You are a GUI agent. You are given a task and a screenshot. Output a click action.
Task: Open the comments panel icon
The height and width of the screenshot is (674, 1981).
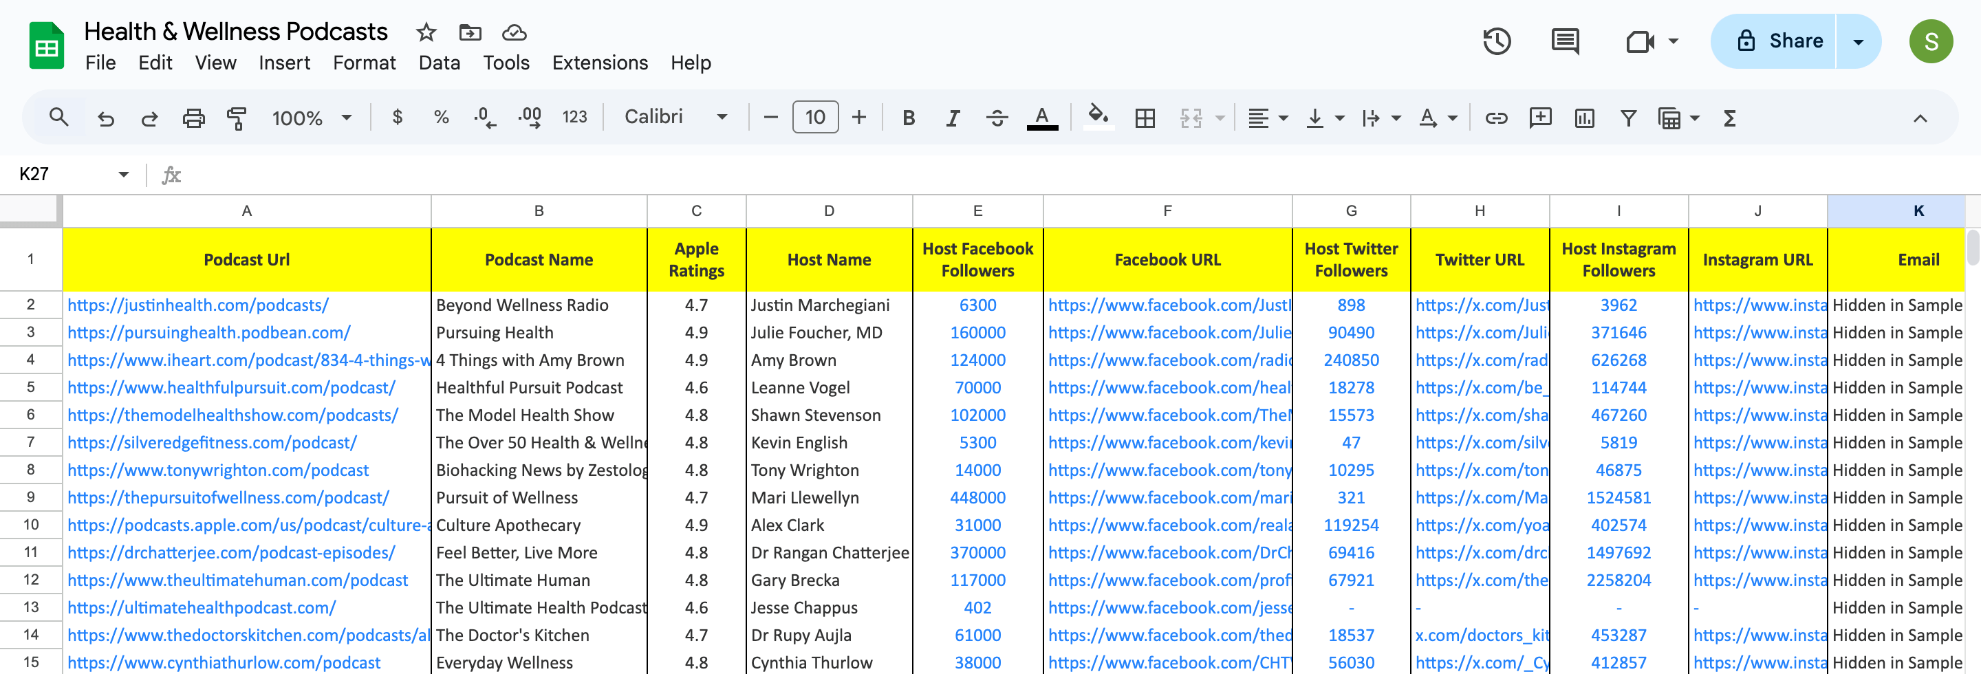1565,41
